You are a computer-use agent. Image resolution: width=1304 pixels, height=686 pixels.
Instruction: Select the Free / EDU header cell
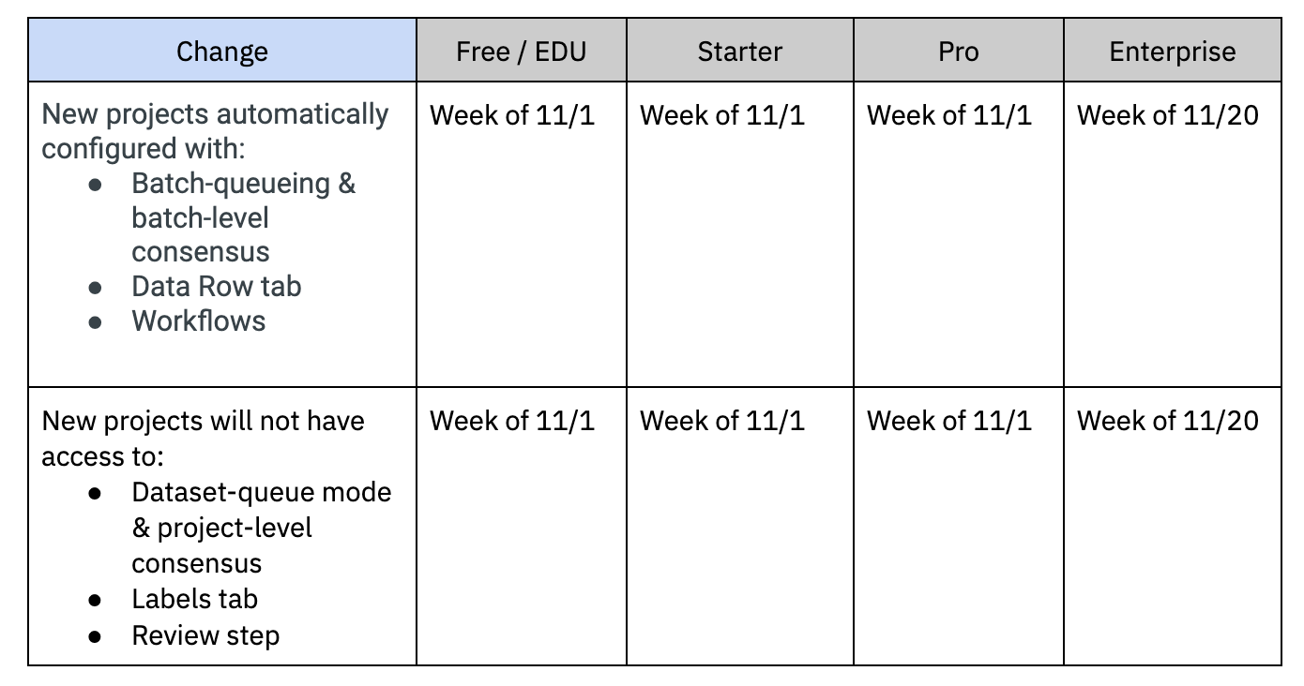[522, 51]
